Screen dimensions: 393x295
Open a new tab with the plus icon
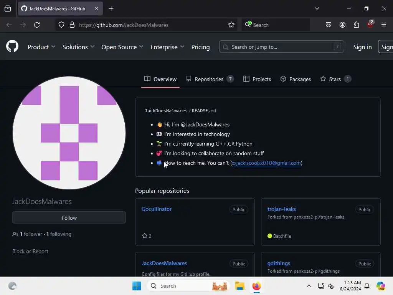(x=111, y=9)
